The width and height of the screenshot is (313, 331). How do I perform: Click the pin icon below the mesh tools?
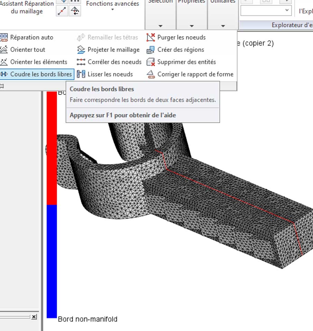point(2,86)
